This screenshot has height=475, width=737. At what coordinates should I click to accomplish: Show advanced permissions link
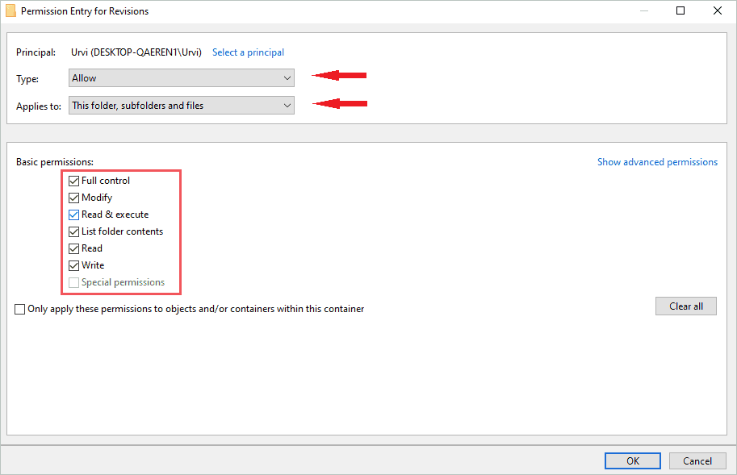(656, 162)
